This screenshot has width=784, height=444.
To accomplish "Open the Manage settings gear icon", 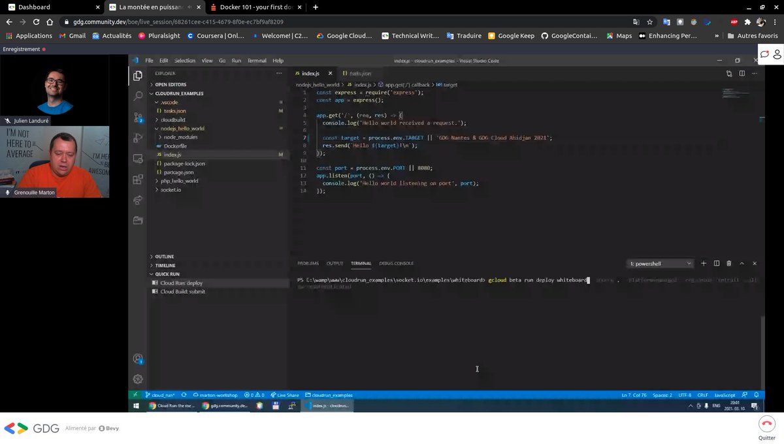I will [138, 379].
